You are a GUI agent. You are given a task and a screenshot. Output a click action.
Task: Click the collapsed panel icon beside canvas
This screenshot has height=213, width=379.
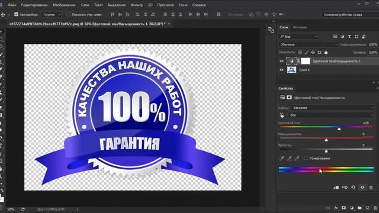pyautogui.click(x=271, y=30)
